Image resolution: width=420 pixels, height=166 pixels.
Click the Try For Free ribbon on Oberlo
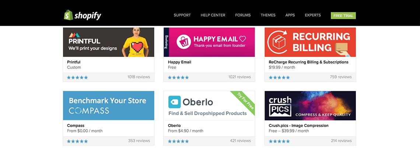[245, 101]
